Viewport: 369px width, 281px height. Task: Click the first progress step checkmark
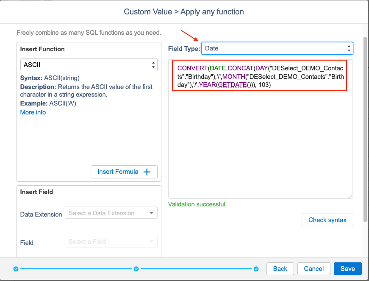pos(16,269)
